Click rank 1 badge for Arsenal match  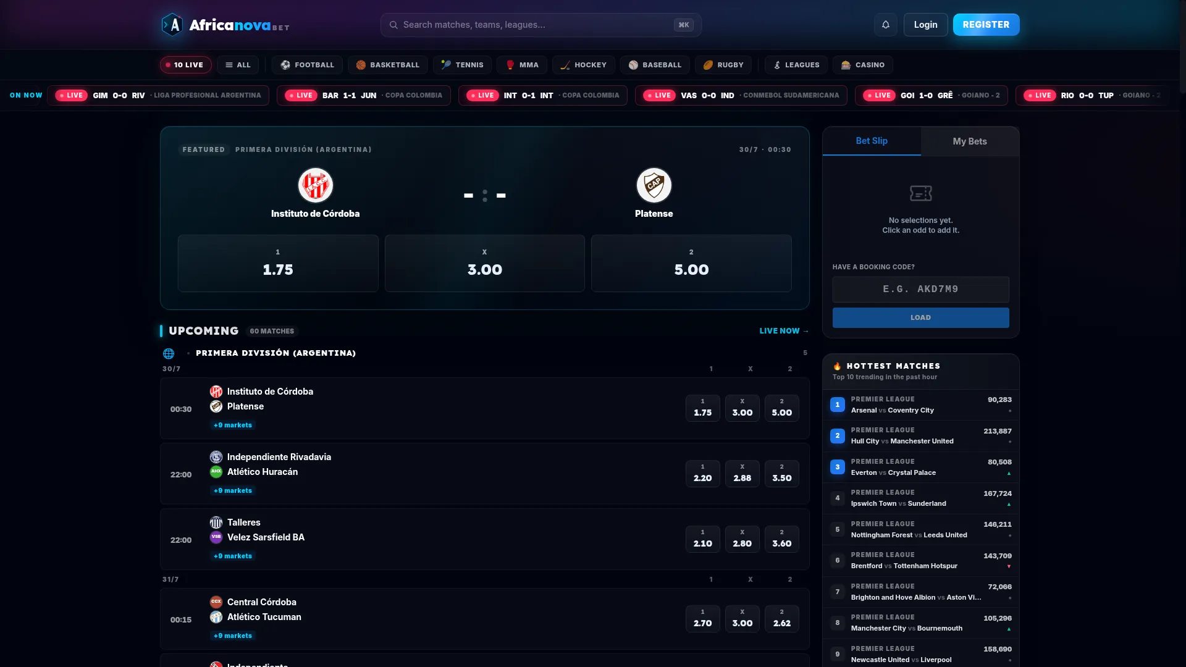838,405
